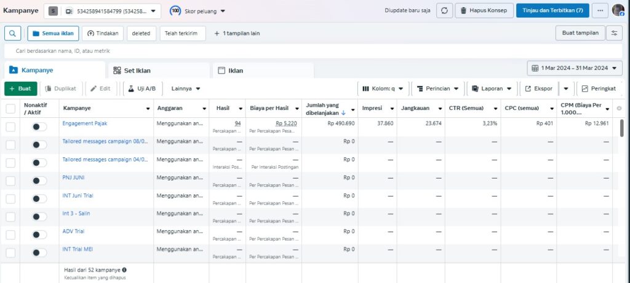Viewport: 630px width, 283px height.
Task: Expand the Lainnya dropdown menu
Action: coord(186,88)
